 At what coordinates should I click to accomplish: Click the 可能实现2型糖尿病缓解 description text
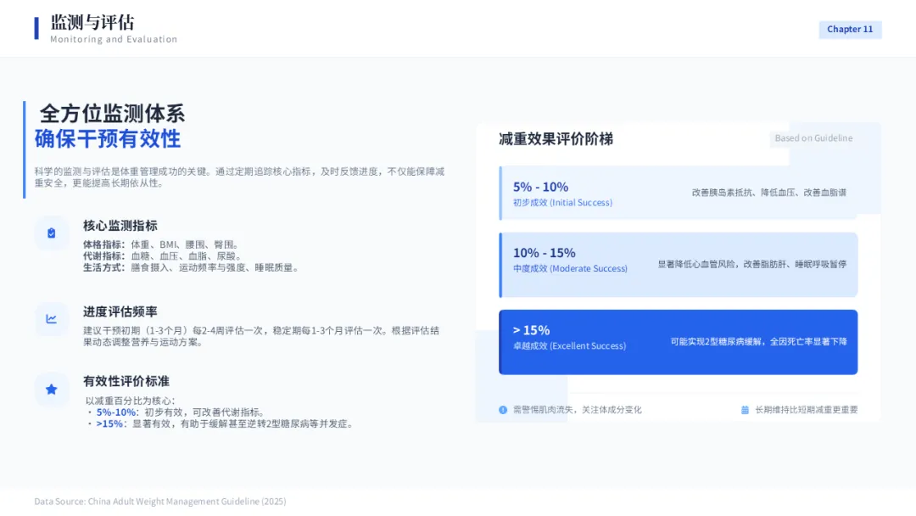click(x=758, y=342)
